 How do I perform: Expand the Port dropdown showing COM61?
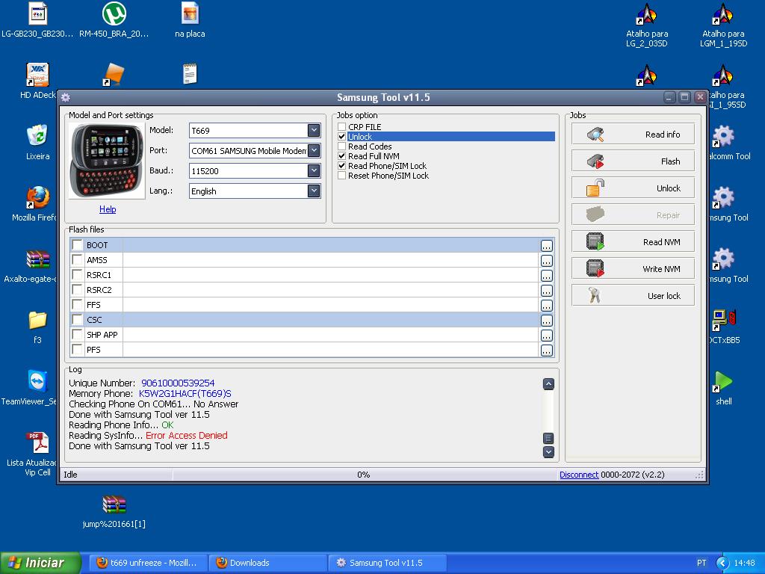point(314,150)
